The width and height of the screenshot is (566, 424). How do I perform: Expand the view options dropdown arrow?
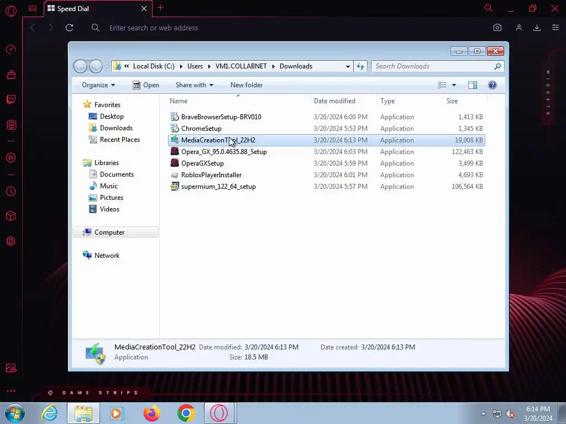454,85
